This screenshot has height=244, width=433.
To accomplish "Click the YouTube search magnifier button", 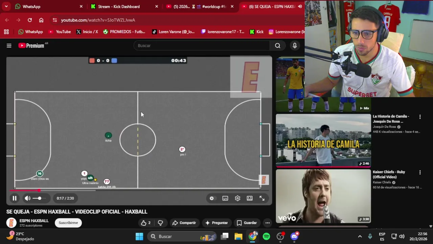I will point(278,45).
